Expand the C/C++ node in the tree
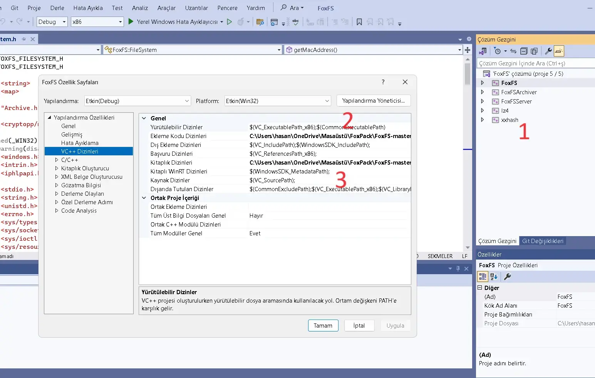The height and width of the screenshot is (378, 595). click(57, 160)
